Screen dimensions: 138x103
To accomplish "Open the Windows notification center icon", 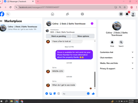I will pos(136,101).
